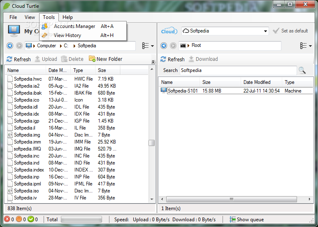Click cloud list scroll right arrow
This screenshot has width=318, height=227.
[309, 199]
